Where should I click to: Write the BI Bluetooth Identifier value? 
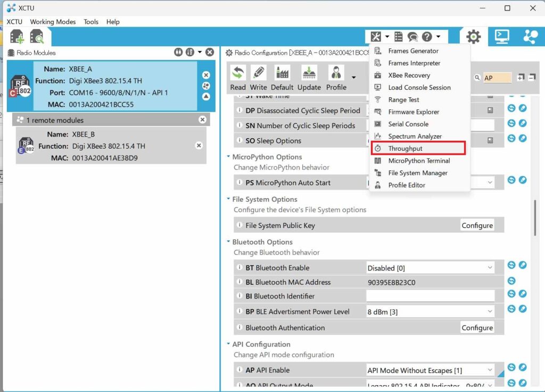(523, 294)
